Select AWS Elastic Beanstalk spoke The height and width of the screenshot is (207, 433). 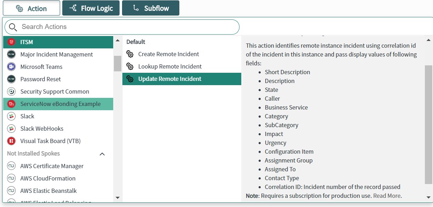(58, 191)
